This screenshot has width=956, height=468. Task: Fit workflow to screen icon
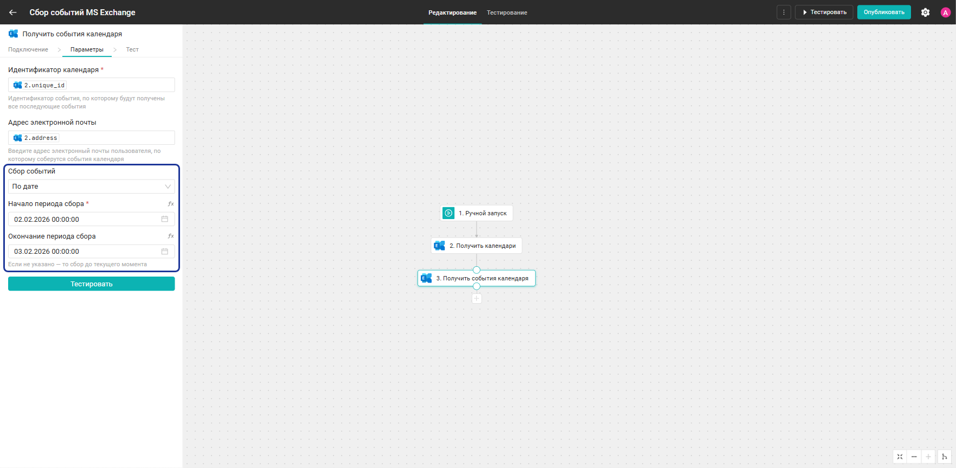click(900, 457)
